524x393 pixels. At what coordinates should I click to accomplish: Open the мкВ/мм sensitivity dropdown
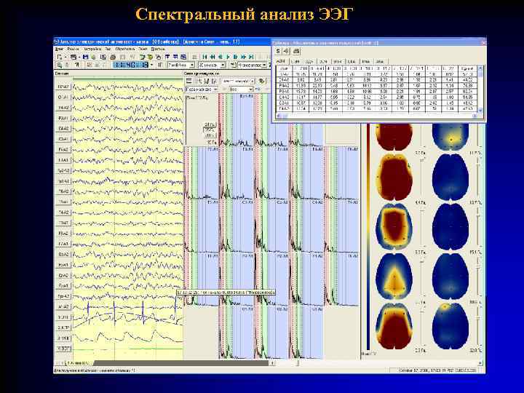tap(181, 65)
